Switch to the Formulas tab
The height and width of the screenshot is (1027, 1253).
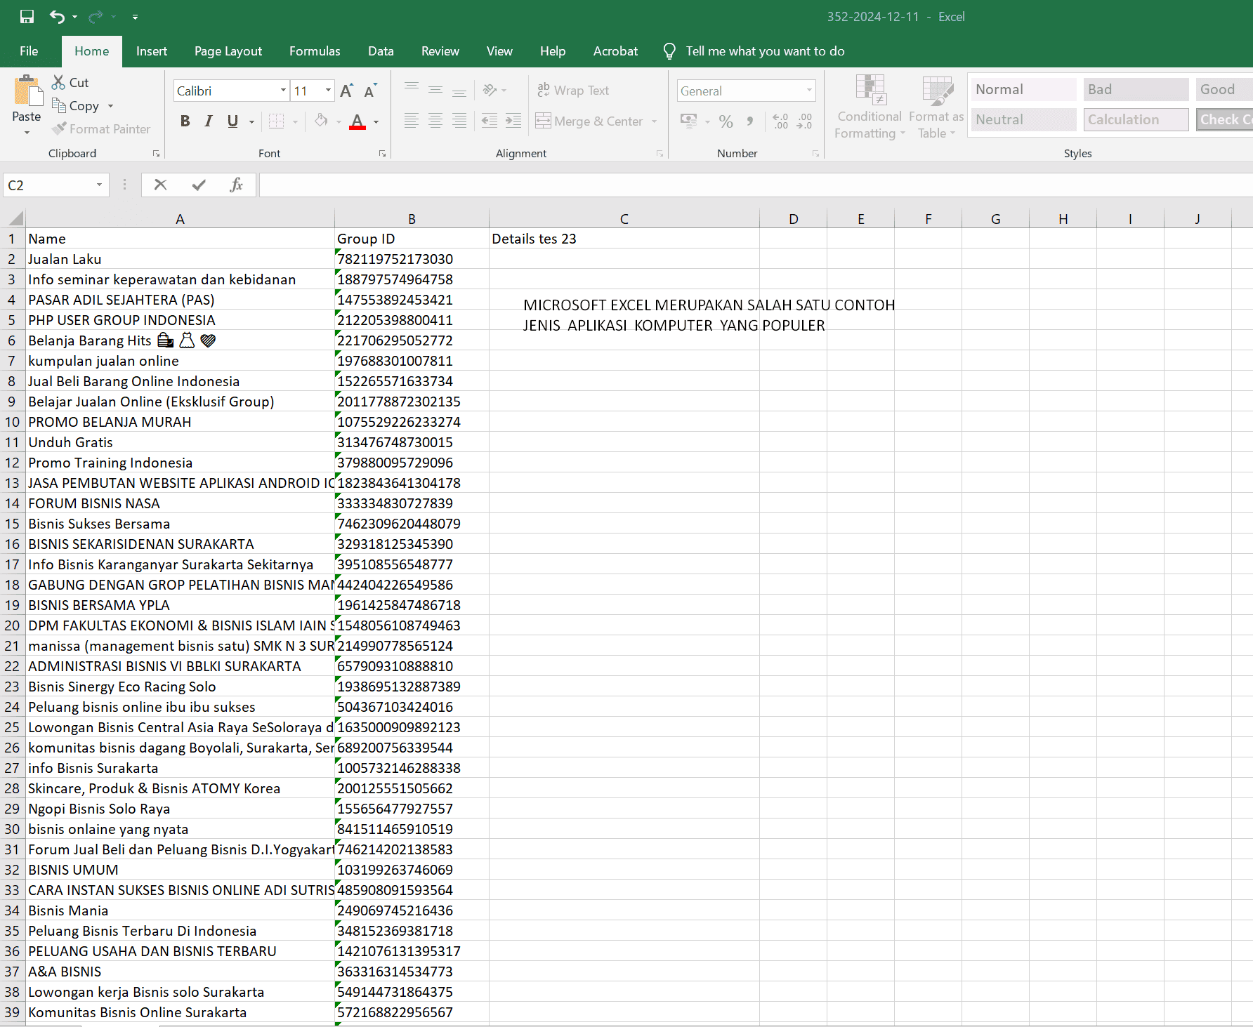point(314,51)
